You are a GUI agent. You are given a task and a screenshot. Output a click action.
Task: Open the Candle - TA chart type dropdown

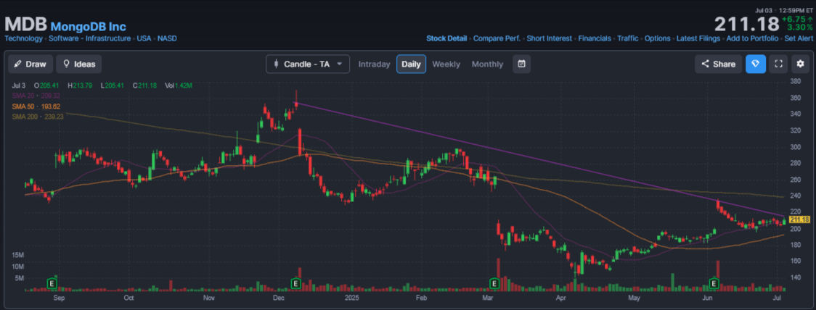pos(307,64)
